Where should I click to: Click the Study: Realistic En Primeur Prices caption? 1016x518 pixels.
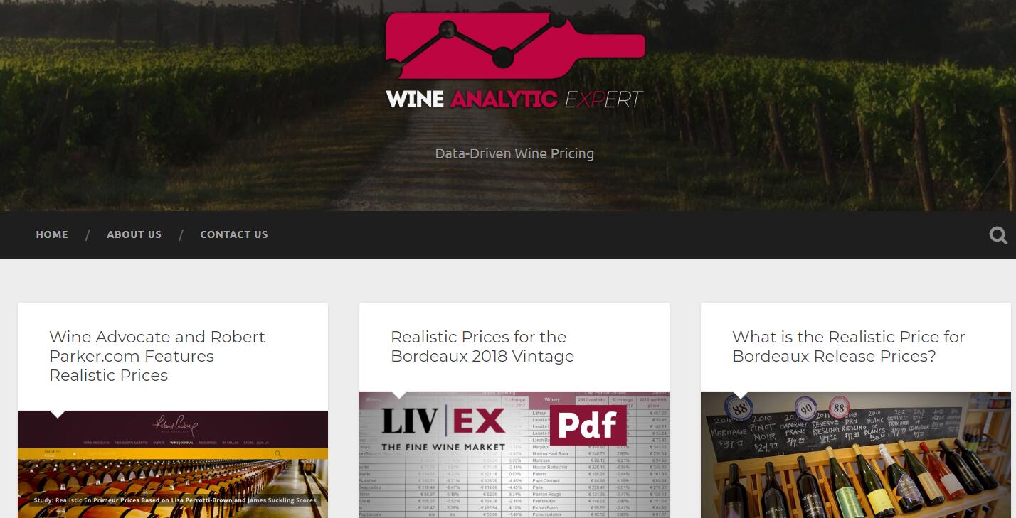tap(175, 500)
